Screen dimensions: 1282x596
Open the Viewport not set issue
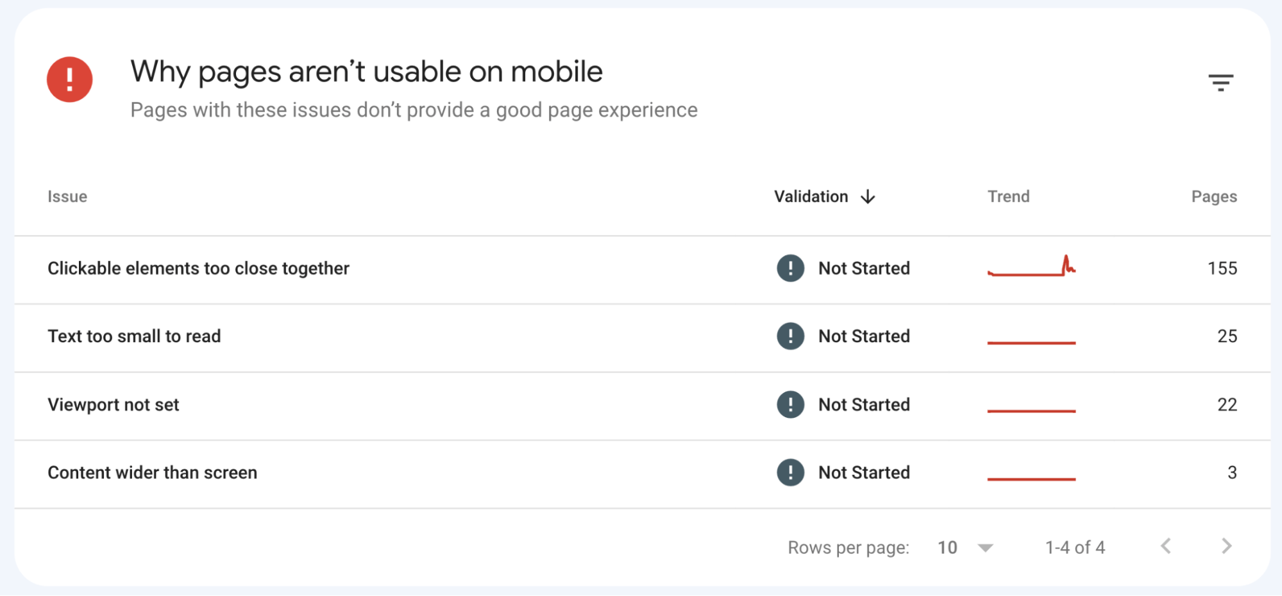pyautogui.click(x=114, y=404)
